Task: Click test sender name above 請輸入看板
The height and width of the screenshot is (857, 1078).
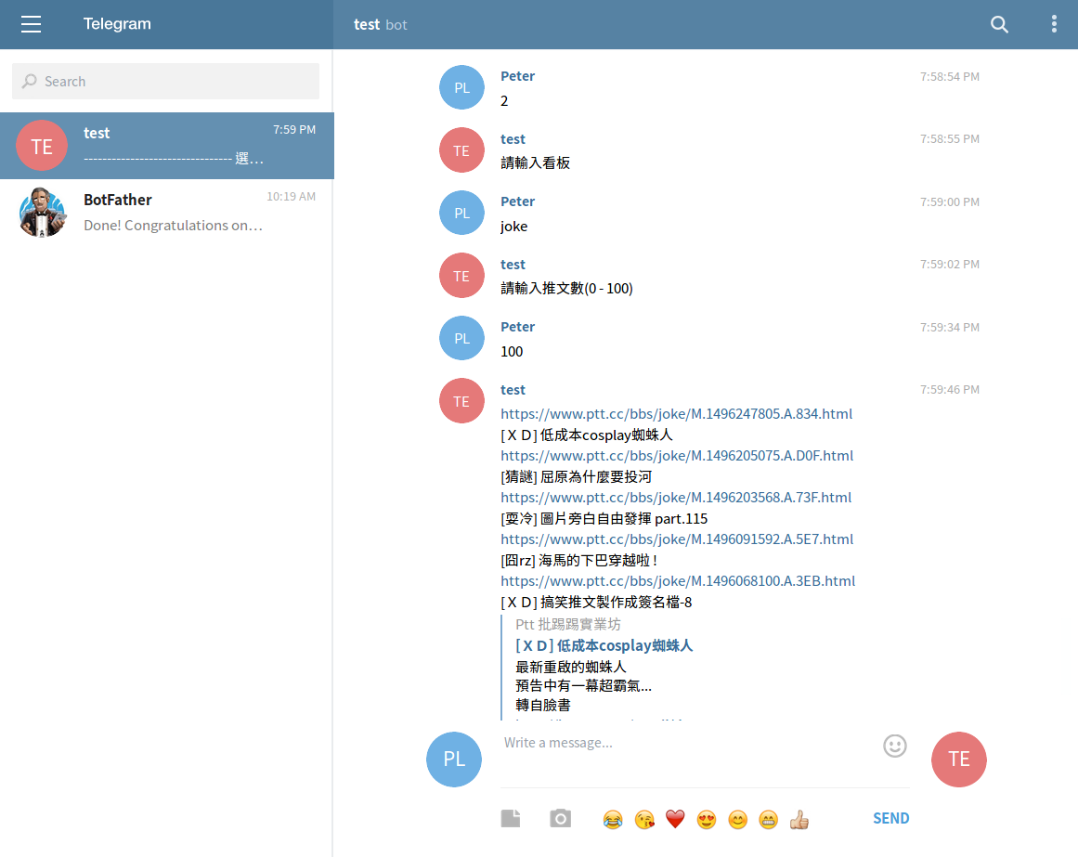Action: (x=513, y=139)
